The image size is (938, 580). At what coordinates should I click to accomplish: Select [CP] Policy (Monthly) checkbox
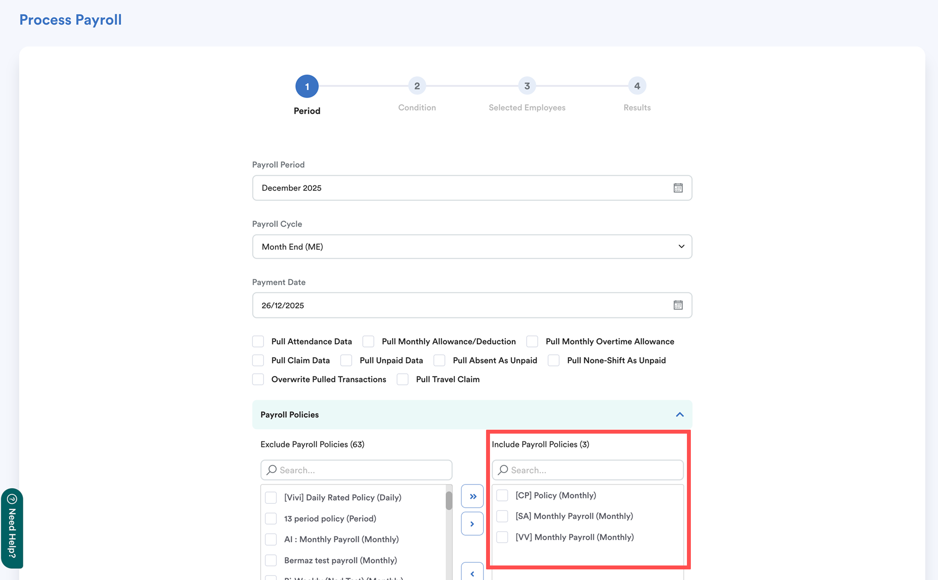[502, 495]
